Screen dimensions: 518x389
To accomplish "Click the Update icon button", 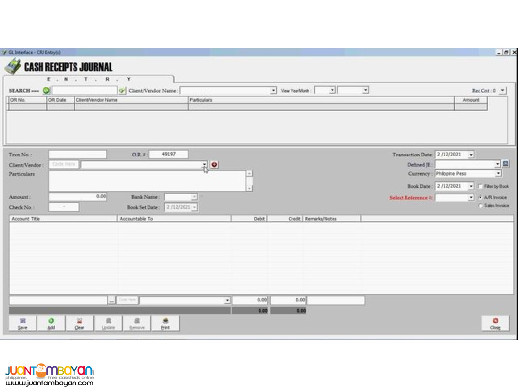I will coord(108,323).
